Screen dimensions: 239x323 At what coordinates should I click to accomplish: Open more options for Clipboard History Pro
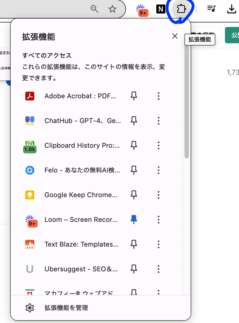pos(159,145)
